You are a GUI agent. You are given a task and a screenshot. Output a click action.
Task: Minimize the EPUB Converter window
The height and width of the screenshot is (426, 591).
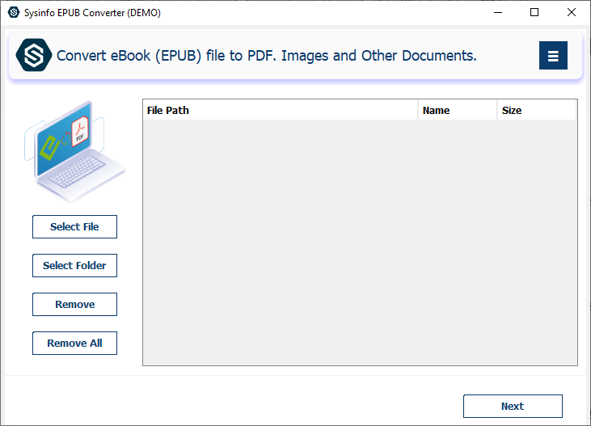tap(497, 12)
